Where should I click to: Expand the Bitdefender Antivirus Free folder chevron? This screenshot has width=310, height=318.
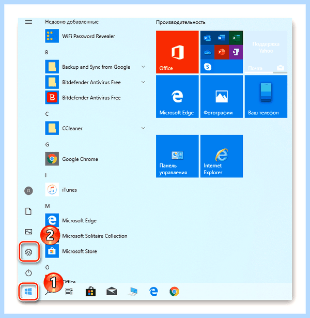click(143, 82)
